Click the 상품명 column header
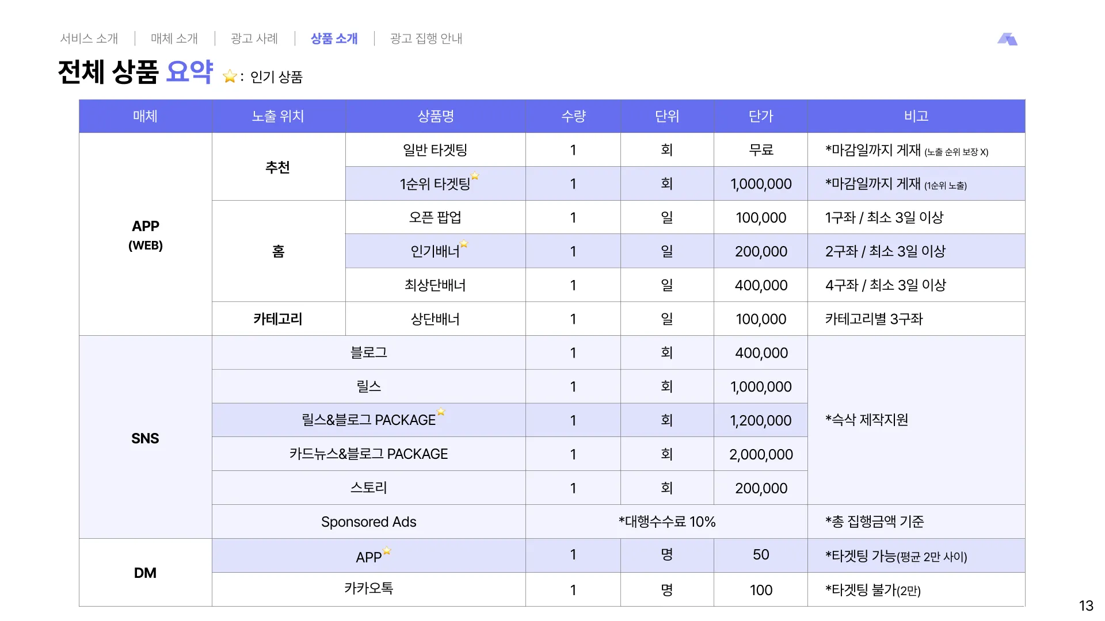 pyautogui.click(x=436, y=116)
